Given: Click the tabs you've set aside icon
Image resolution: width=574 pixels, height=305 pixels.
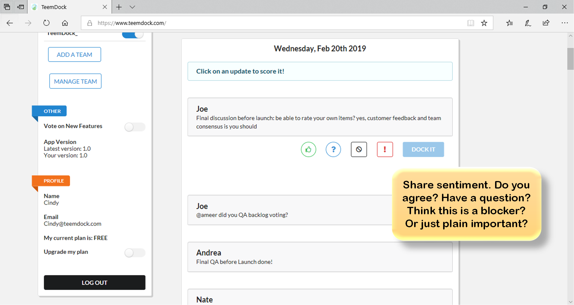Looking at the screenshot, I should pos(7,7).
